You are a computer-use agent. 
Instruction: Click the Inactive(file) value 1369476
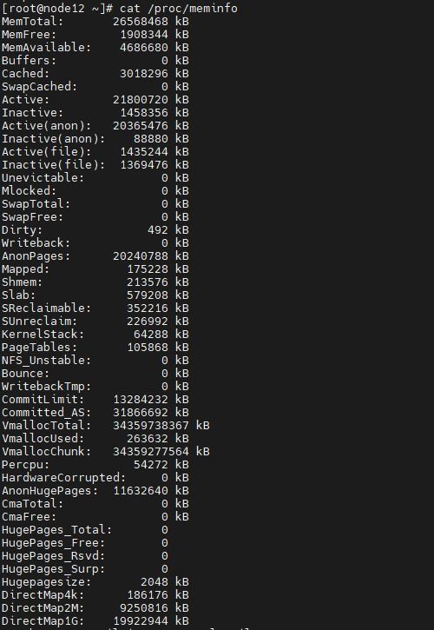(144, 165)
